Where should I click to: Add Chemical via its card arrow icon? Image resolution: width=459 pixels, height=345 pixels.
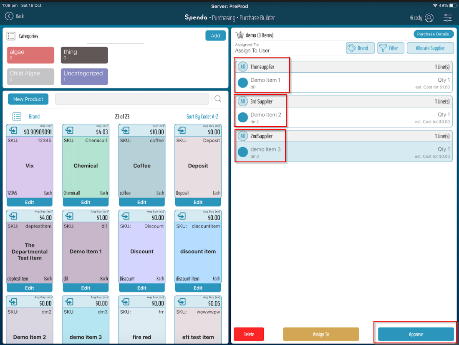click(69, 130)
